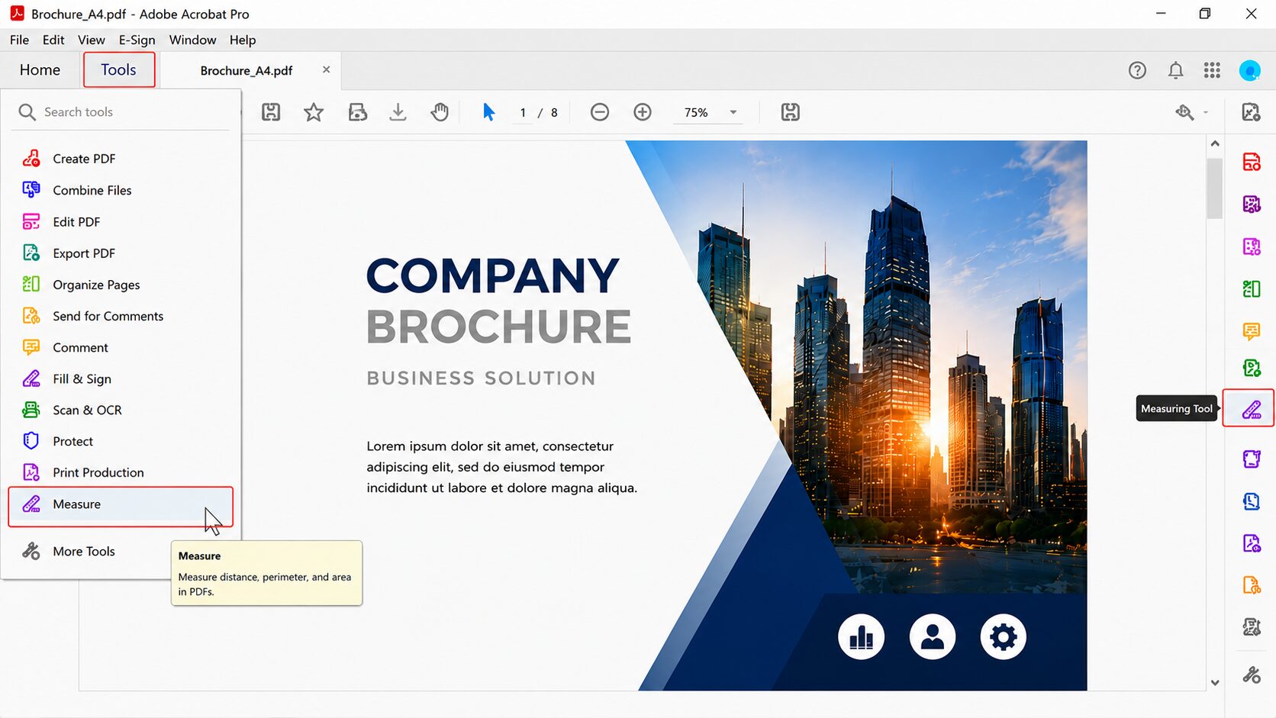
Task: Open the bottom wrench sidebar icon
Action: click(1251, 675)
